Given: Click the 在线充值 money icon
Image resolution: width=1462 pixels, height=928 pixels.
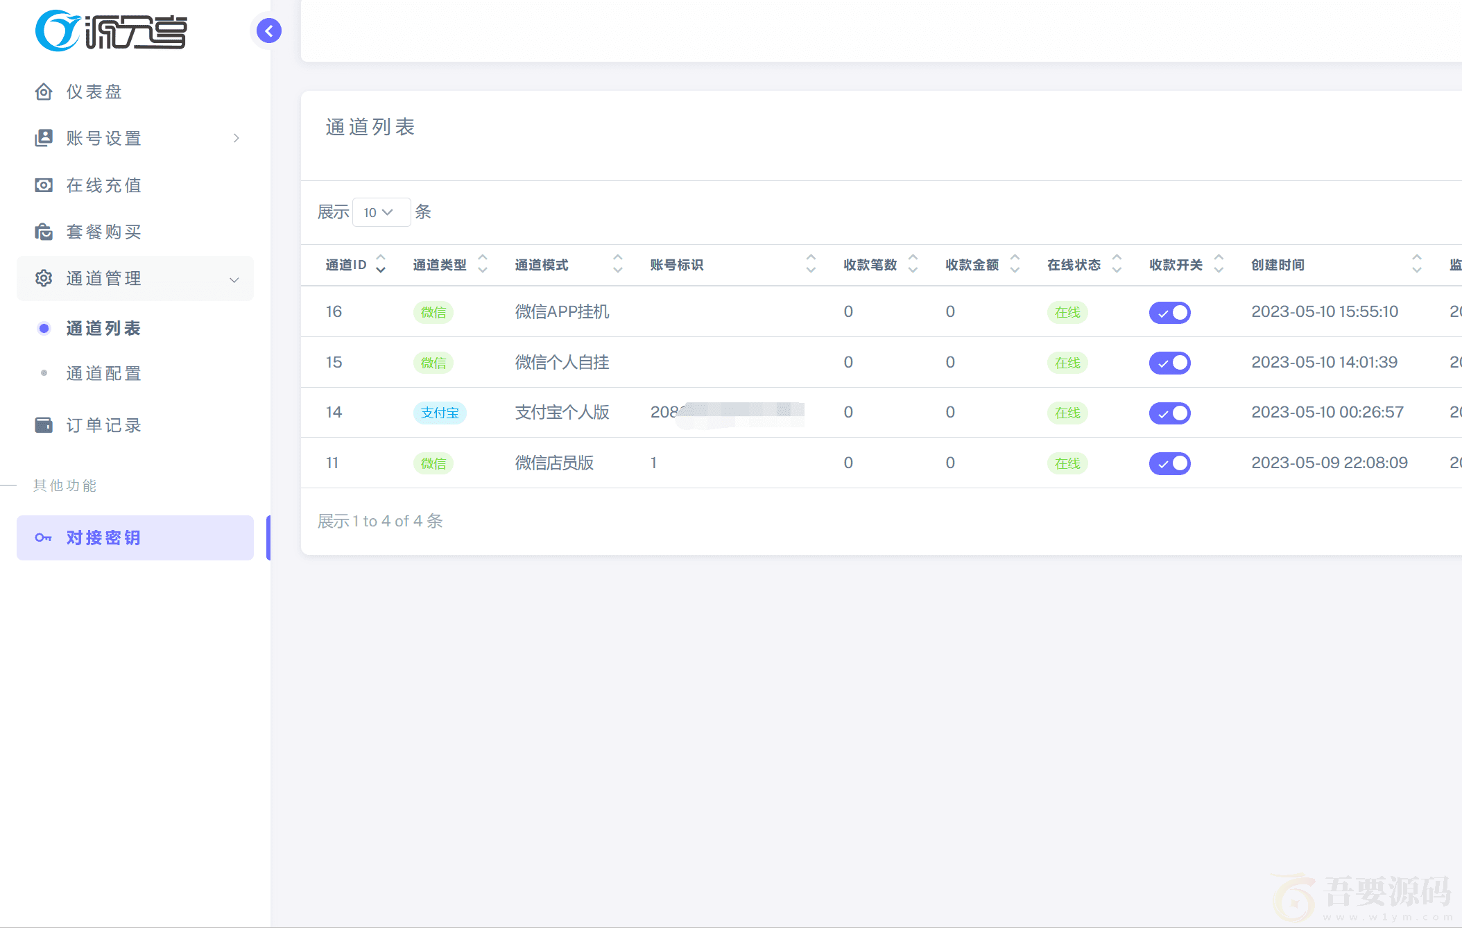Looking at the screenshot, I should [x=44, y=185].
